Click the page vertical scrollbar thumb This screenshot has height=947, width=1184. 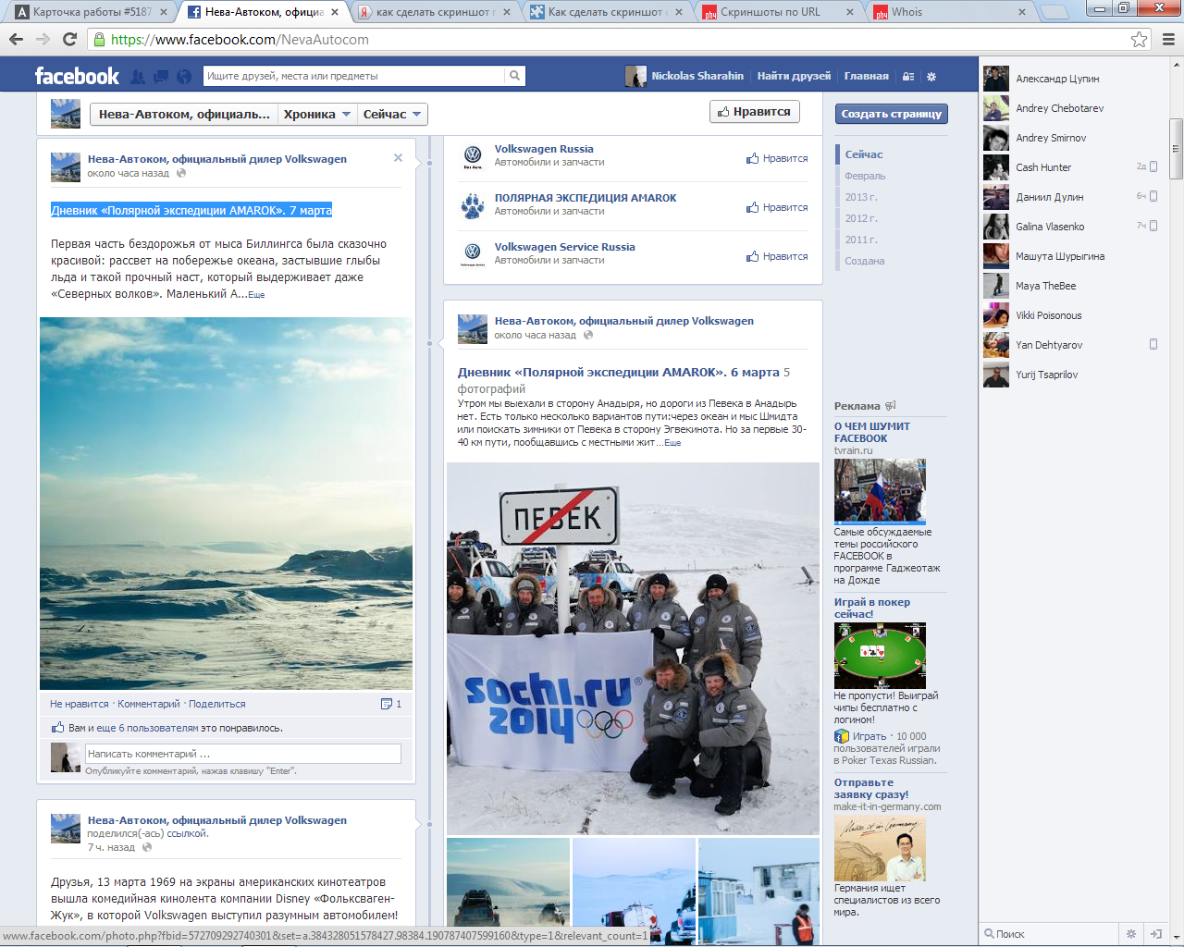click(1176, 148)
